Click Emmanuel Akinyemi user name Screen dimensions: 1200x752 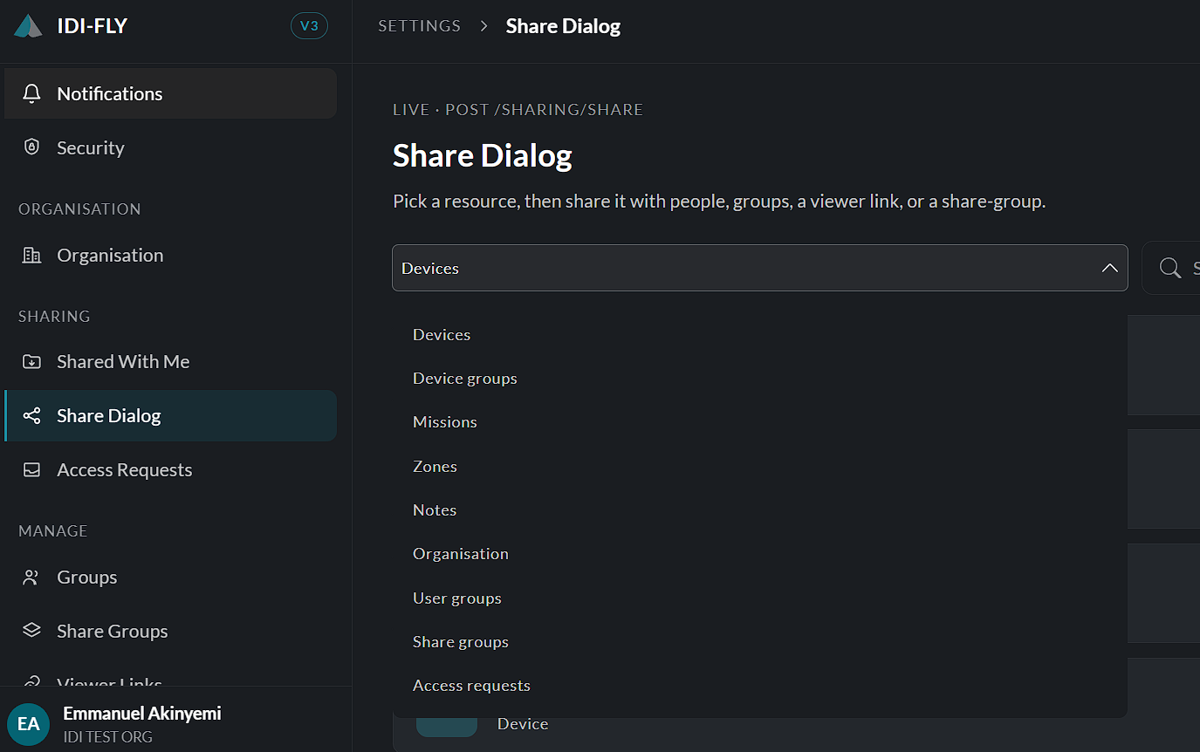coord(142,714)
